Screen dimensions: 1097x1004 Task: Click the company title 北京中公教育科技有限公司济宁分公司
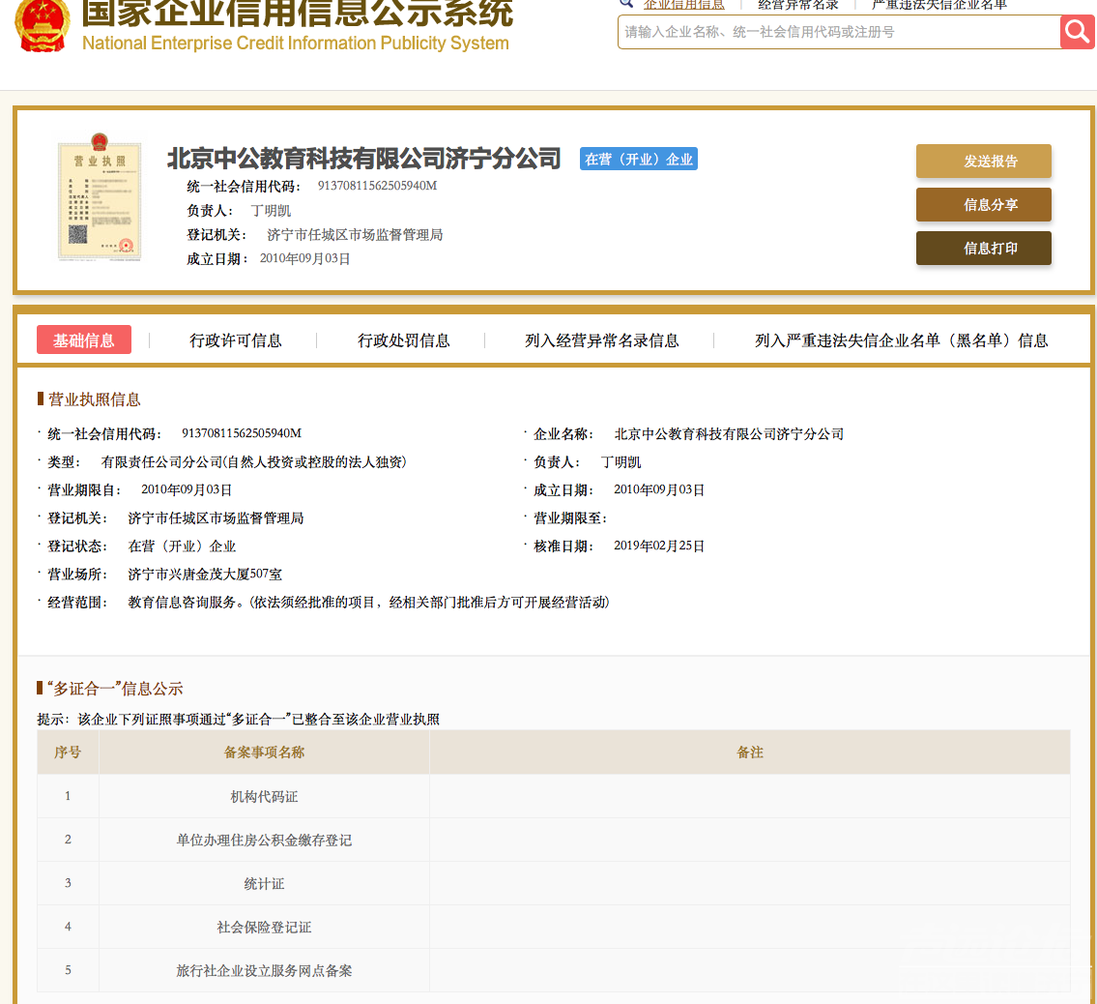(363, 159)
